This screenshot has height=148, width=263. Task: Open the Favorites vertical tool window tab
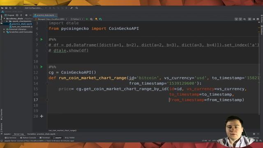1,114
